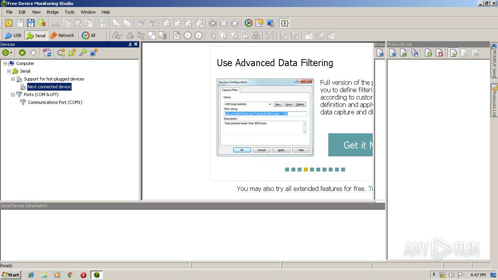
Task: Open the Window menu
Action: 88,12
